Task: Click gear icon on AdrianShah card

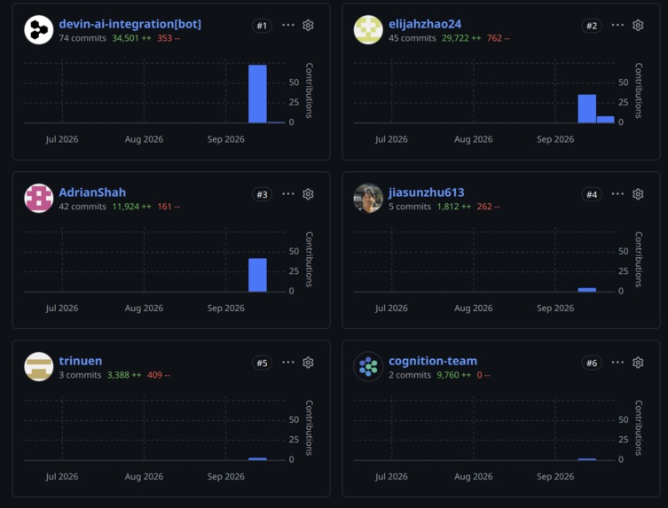Action: (x=308, y=194)
